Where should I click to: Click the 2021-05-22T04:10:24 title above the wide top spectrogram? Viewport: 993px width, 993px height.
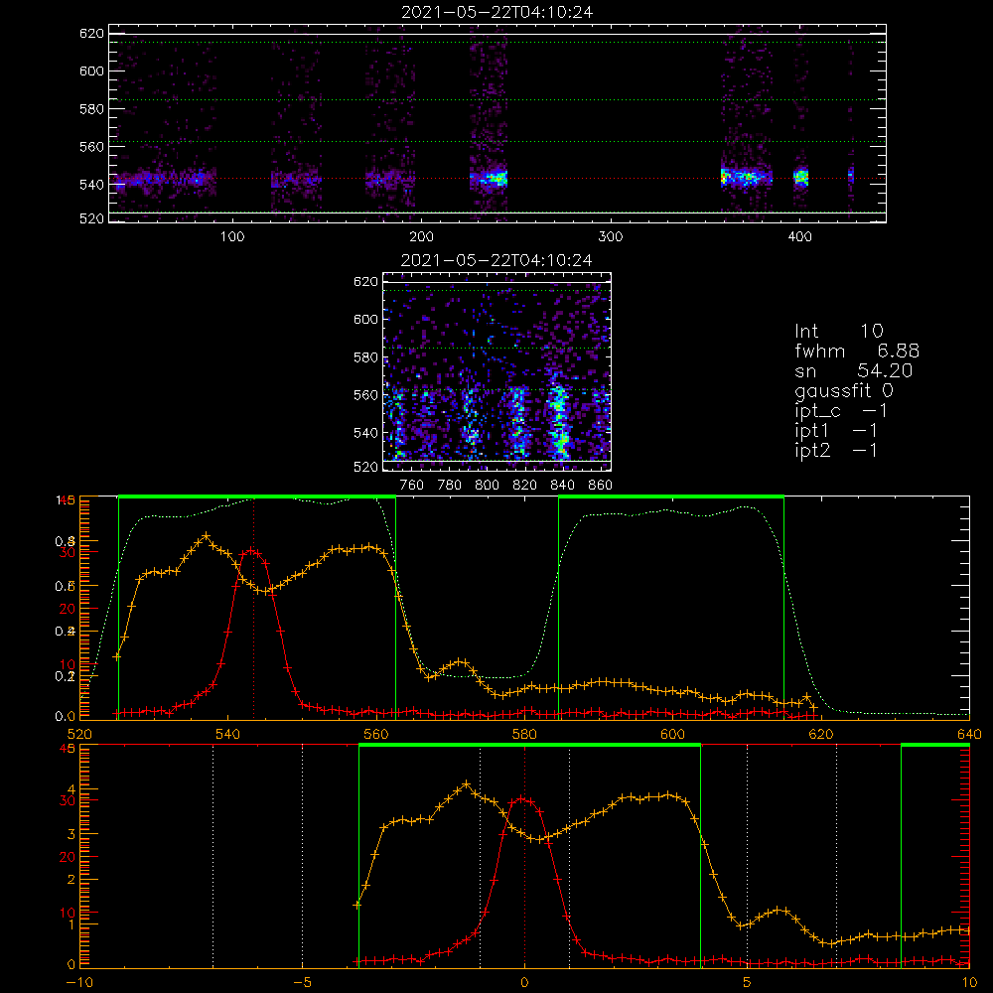497,12
